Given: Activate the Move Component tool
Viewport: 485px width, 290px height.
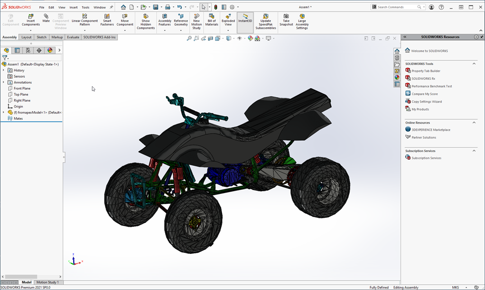Looking at the screenshot, I should click(x=124, y=19).
